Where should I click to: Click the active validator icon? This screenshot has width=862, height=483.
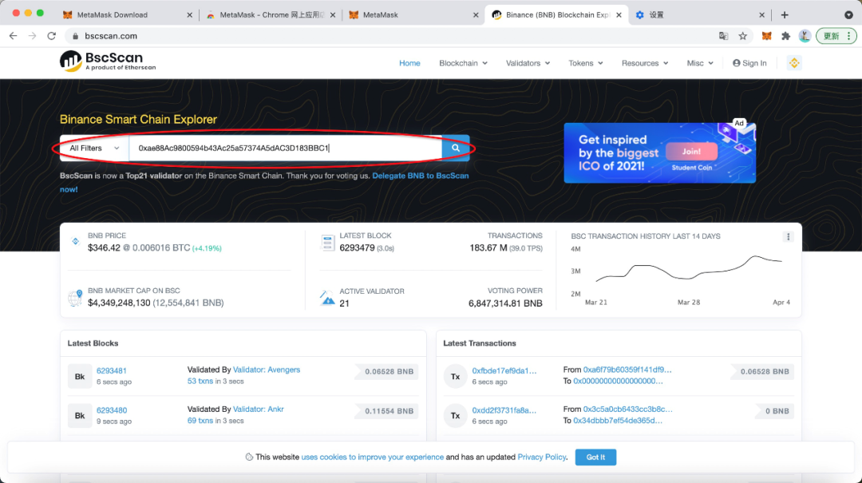[x=327, y=298]
